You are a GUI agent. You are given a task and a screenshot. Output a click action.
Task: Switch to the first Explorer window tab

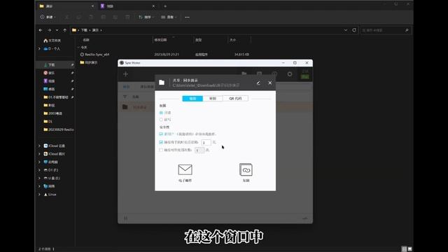[67, 6]
